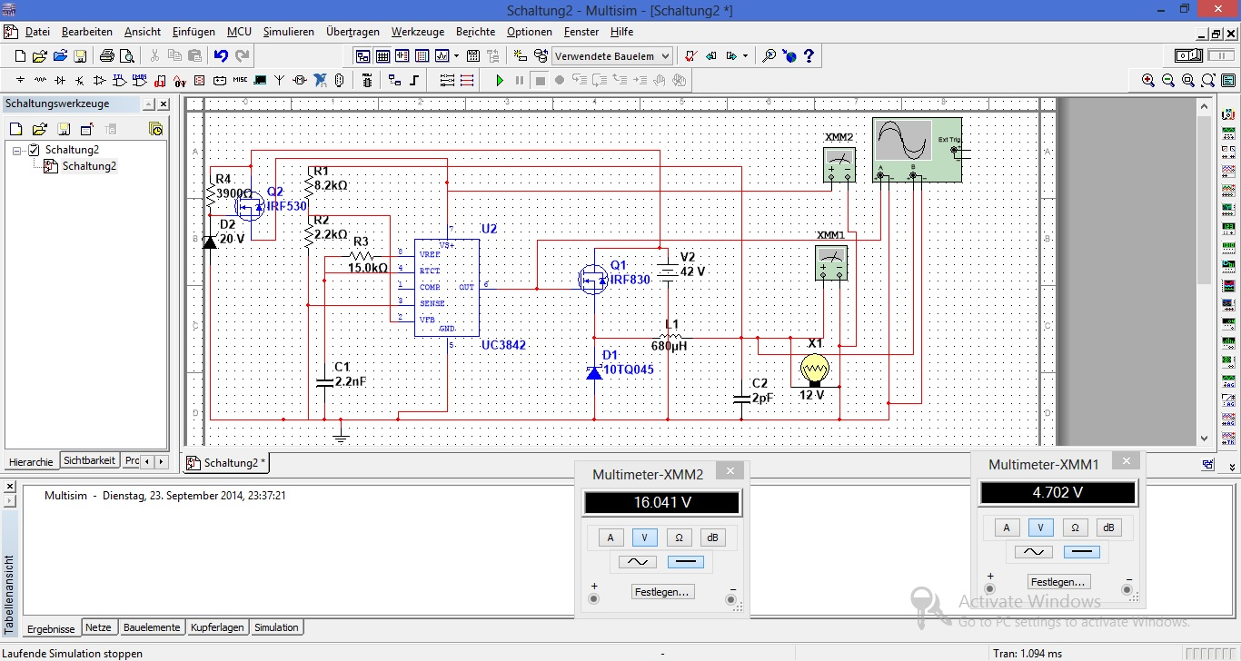Stop the simulation with square button

[x=540, y=80]
